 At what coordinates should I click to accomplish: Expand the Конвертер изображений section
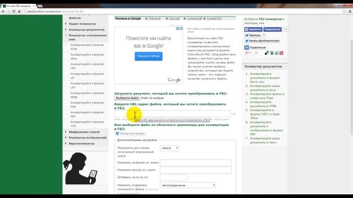click(x=88, y=137)
